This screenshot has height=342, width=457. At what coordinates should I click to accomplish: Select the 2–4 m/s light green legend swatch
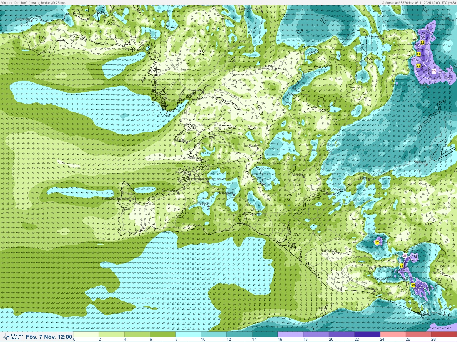click(111, 335)
